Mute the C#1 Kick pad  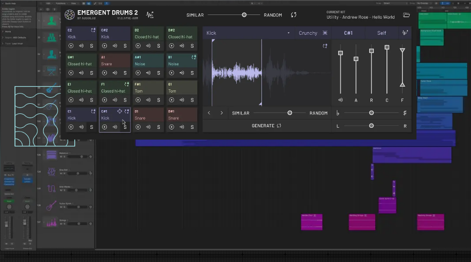point(115,127)
